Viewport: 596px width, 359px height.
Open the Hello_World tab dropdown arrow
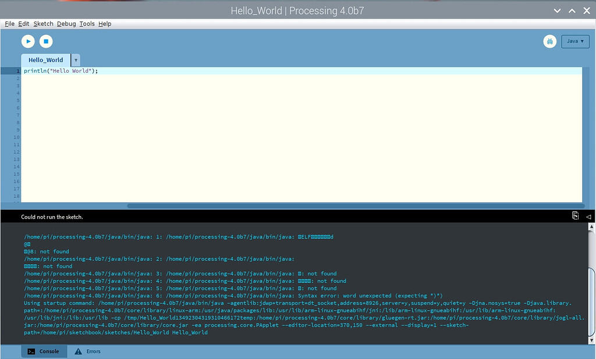(x=75, y=60)
